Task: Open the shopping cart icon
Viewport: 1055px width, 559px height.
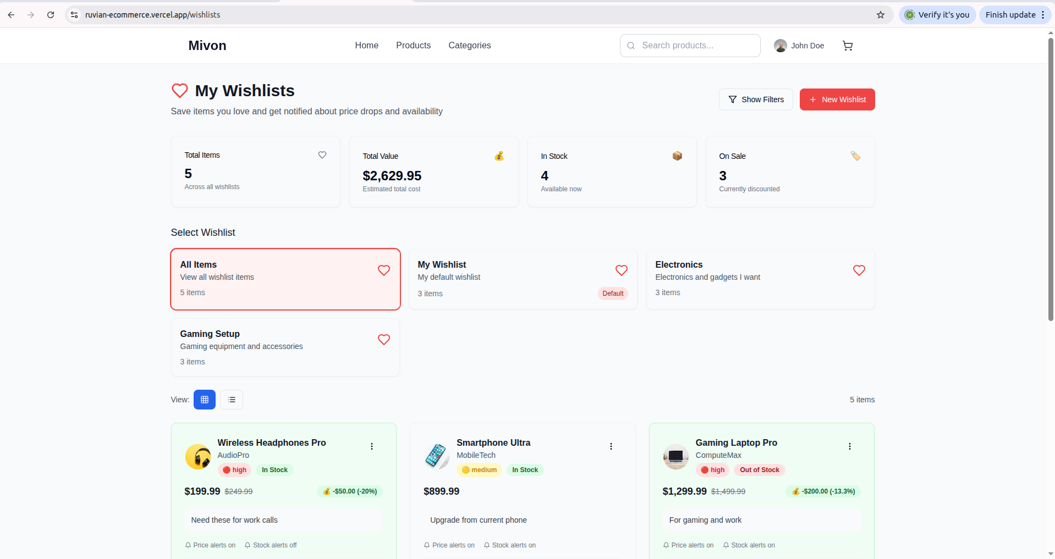Action: (848, 46)
